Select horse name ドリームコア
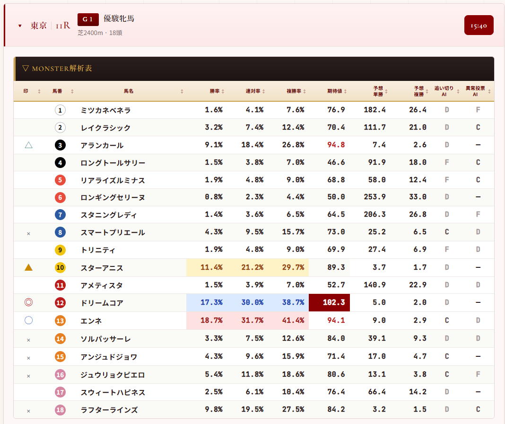Viewport: 505px width, 424px height. tap(102, 303)
